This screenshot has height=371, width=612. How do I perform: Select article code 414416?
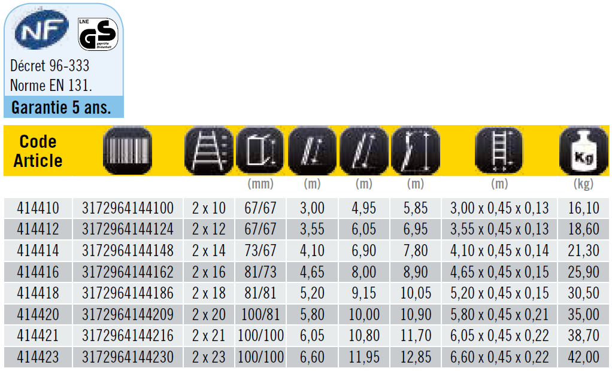point(38,272)
